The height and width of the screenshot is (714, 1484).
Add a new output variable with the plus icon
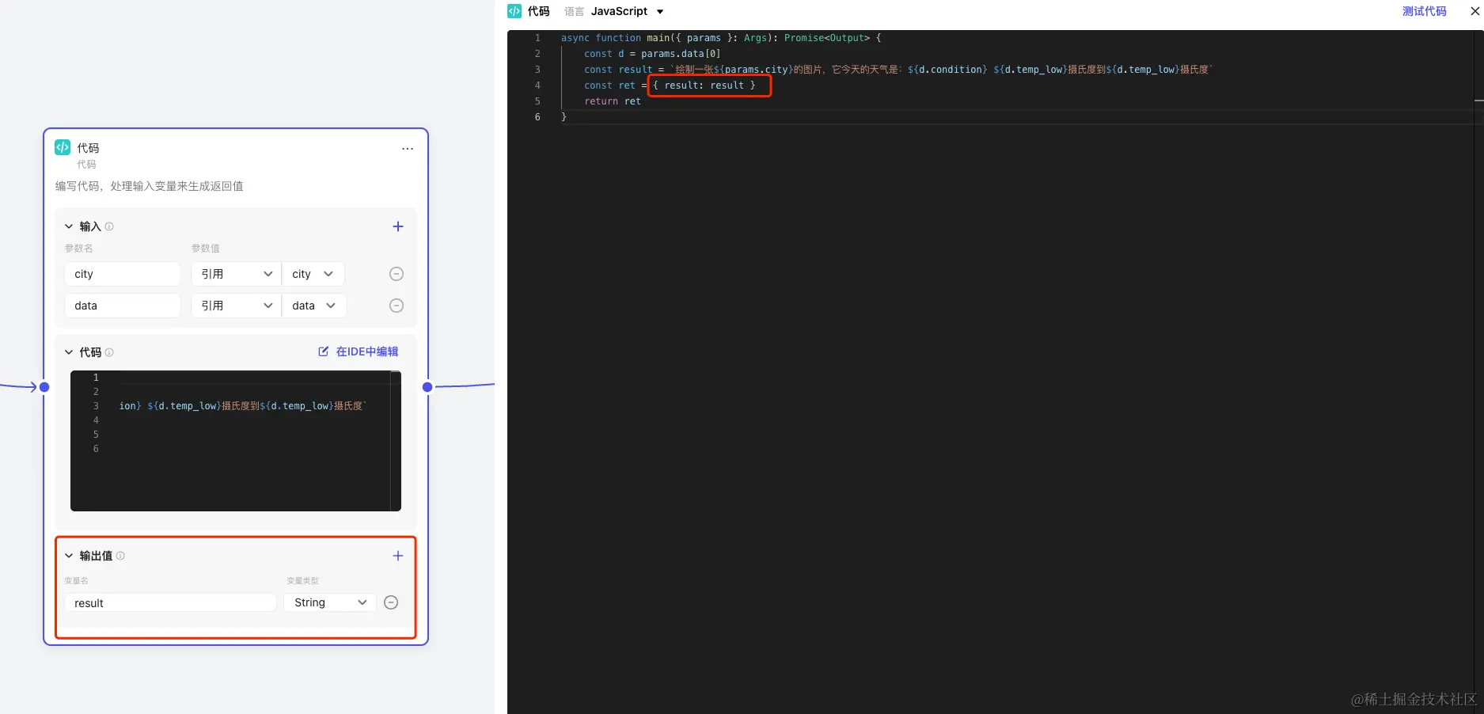coord(398,556)
